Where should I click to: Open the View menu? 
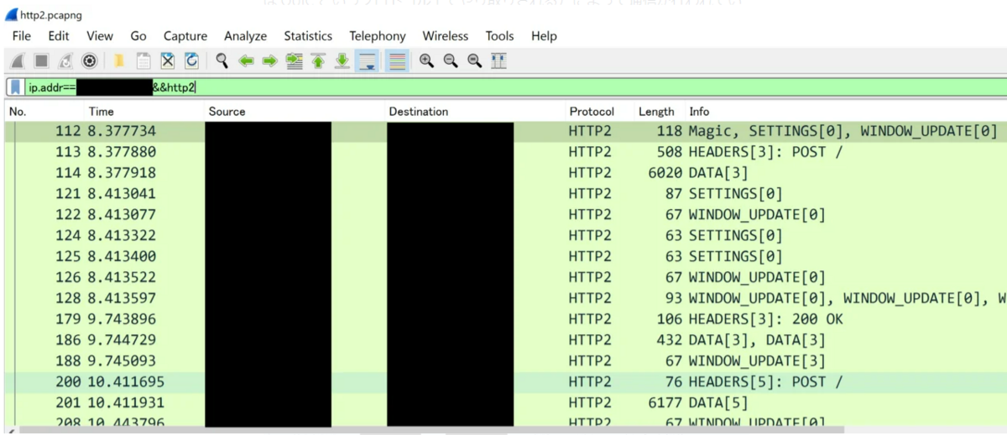[x=100, y=36]
